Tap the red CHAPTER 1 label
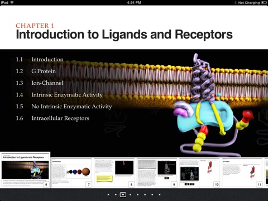This screenshot has width=268, height=201. 35,26
